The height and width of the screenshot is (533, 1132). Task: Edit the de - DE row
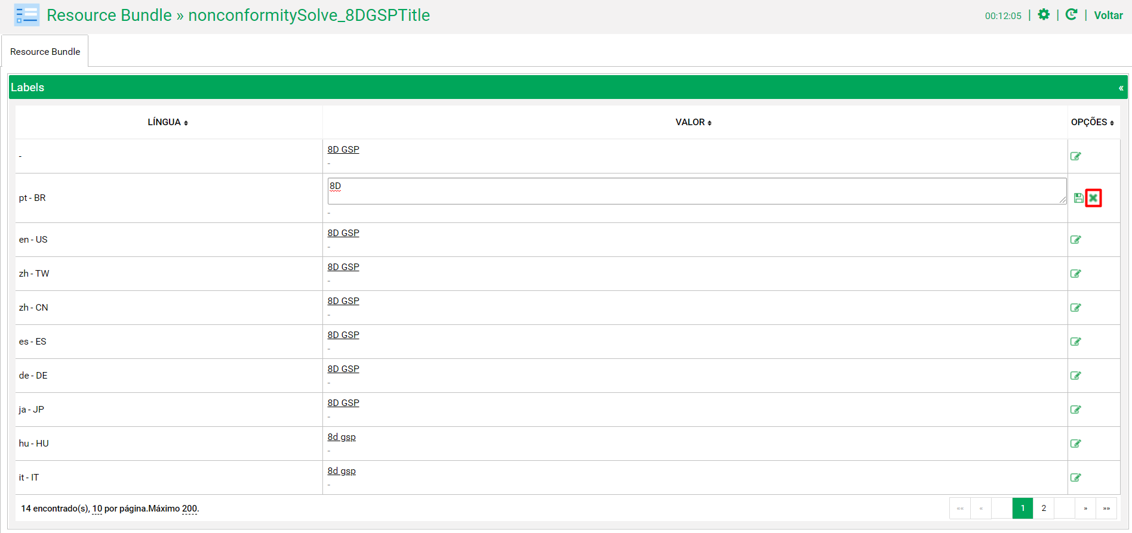click(x=1076, y=376)
